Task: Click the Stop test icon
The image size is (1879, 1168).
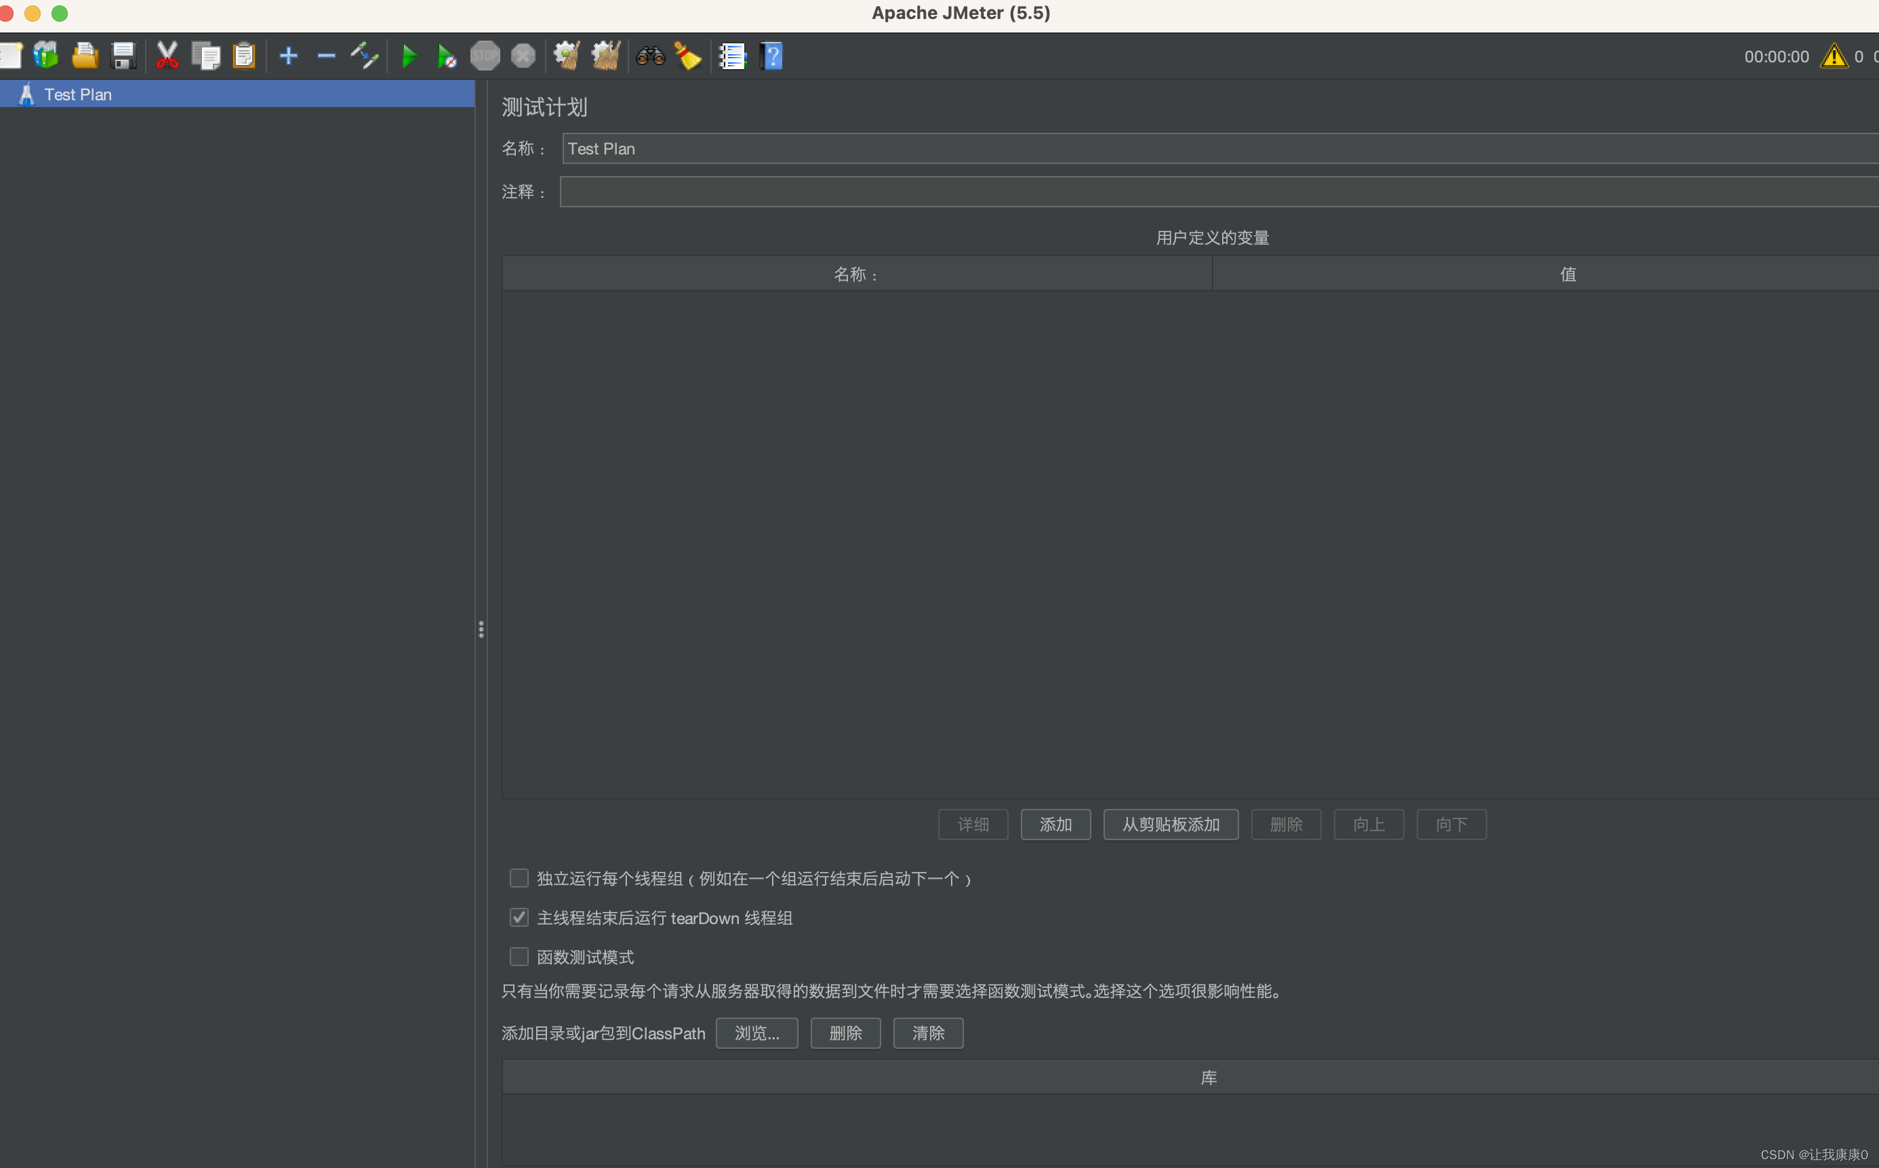Action: pos(485,56)
